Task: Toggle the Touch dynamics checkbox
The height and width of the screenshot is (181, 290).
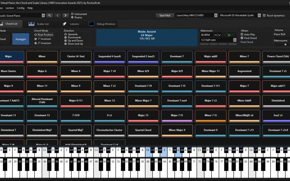Action: click(x=264, y=16)
